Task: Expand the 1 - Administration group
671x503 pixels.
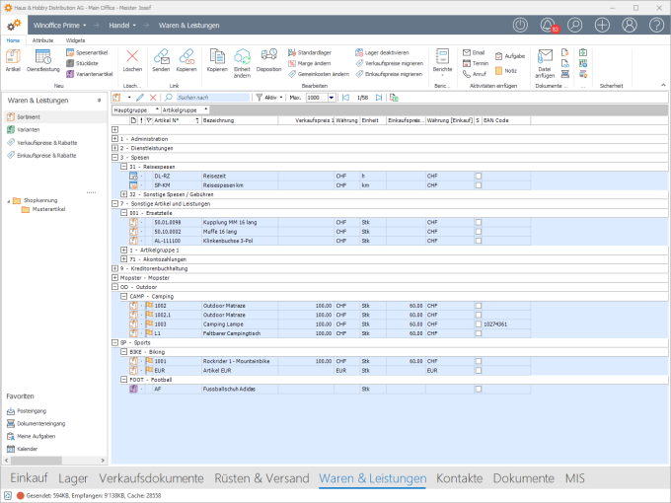Action: coord(114,138)
